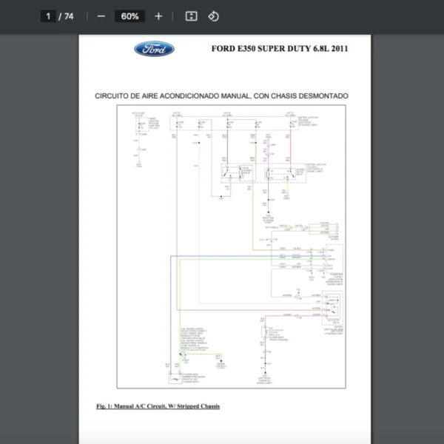Click the zoom in plus button
This screenshot has height=444, width=444.
point(158,16)
